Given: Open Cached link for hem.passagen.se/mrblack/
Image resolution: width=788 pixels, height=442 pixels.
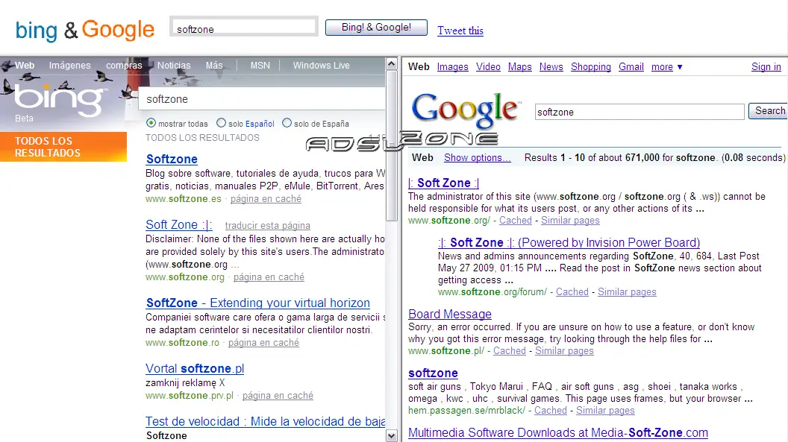Looking at the screenshot, I should coord(550,411).
